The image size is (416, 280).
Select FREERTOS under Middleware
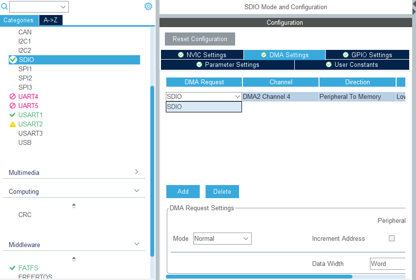point(35,277)
